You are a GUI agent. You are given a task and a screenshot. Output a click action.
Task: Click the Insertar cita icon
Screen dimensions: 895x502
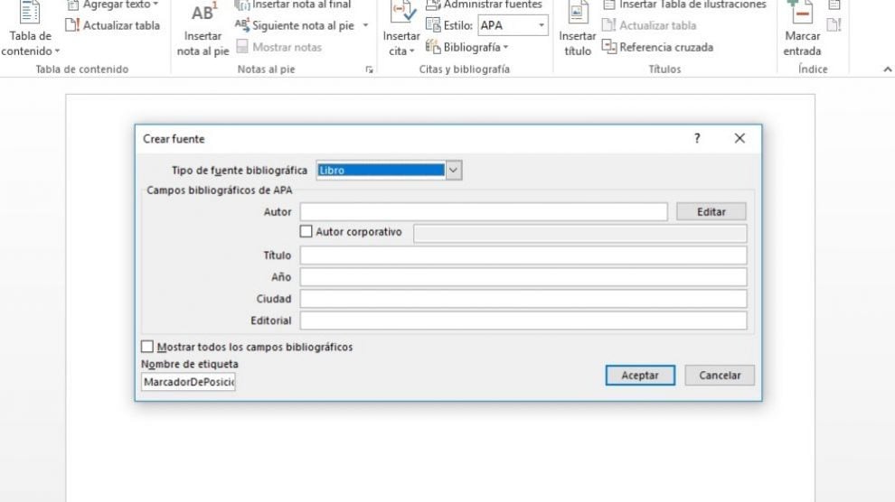coord(400,13)
